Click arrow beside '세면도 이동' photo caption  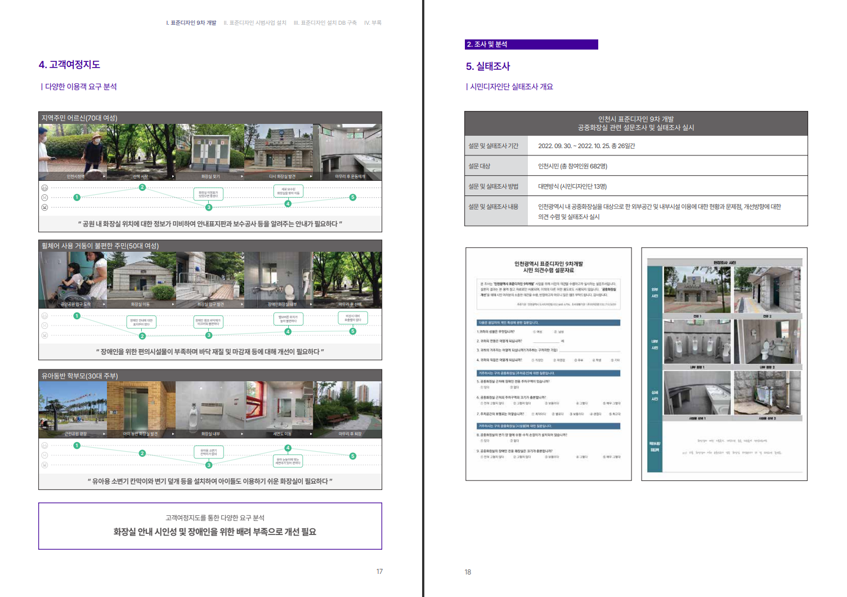311,434
